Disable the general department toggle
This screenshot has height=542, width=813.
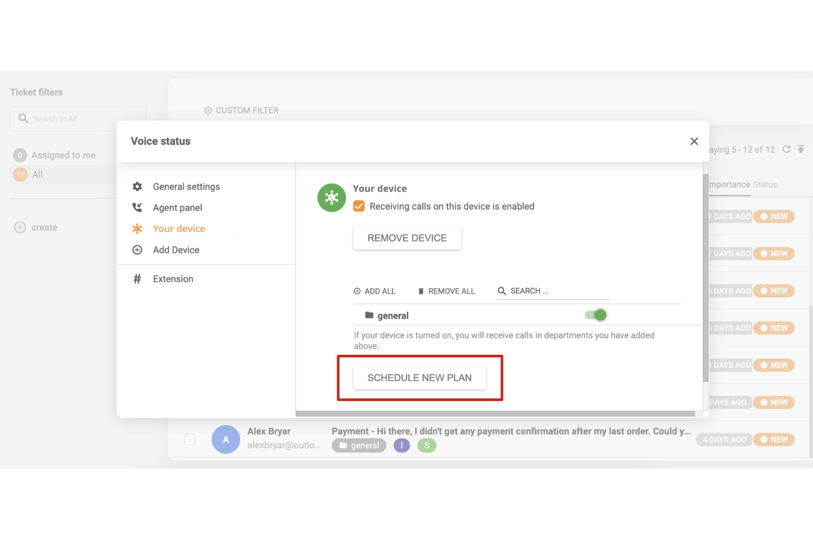click(595, 315)
